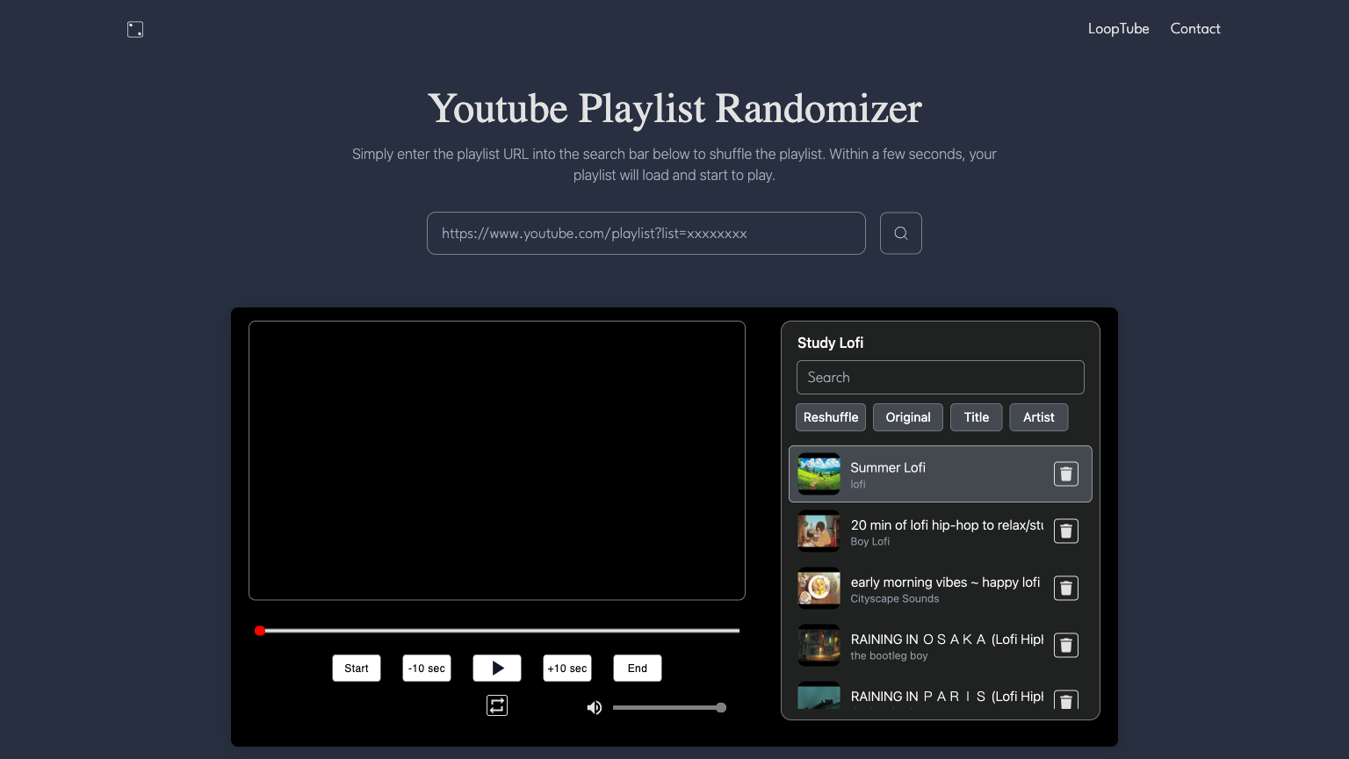Image resolution: width=1349 pixels, height=759 pixels.
Task: Sort the playlist by Title
Action: coord(976,417)
